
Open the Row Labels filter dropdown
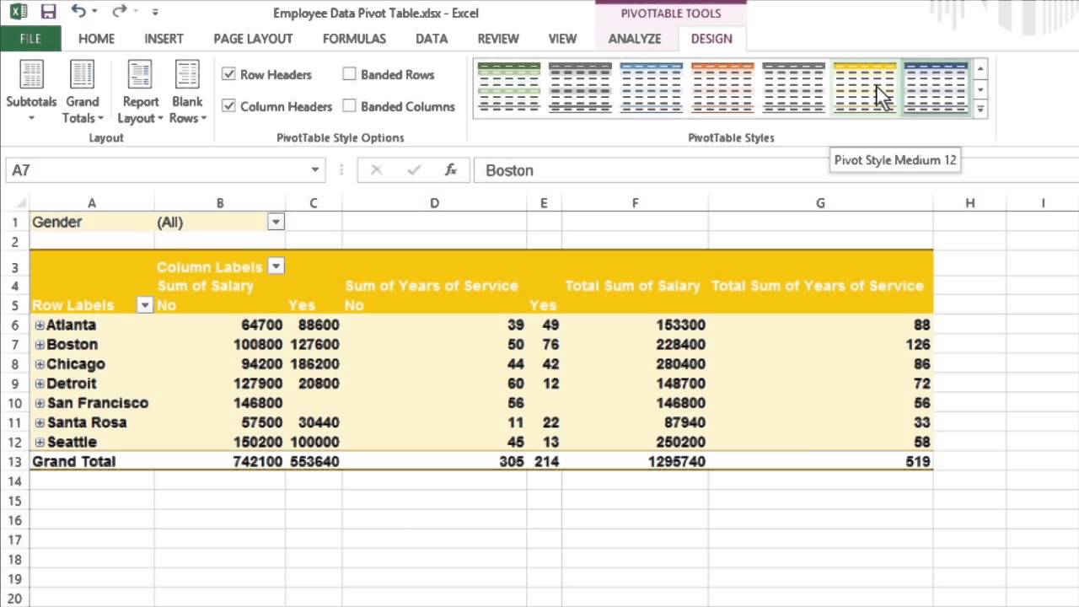[144, 305]
